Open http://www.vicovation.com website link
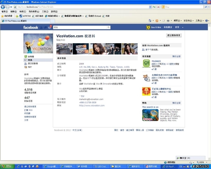This screenshot has height=169, width=211. (x=92, y=106)
